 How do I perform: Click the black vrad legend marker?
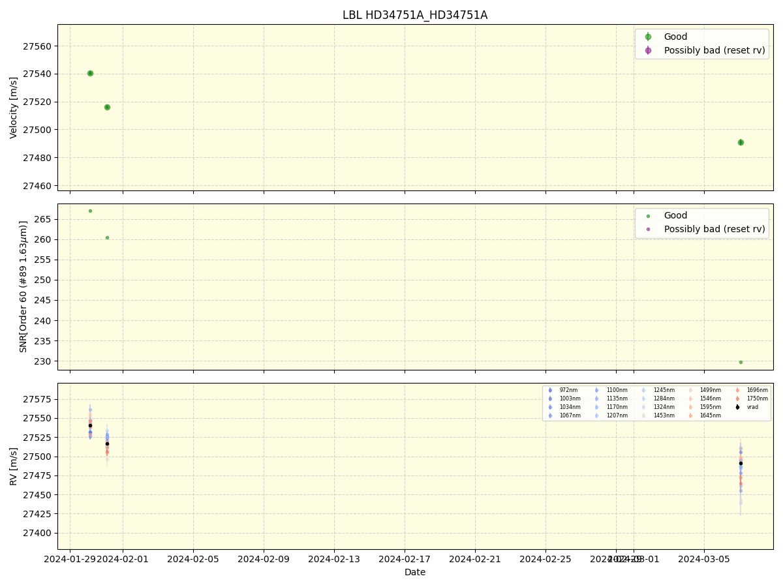pos(737,407)
